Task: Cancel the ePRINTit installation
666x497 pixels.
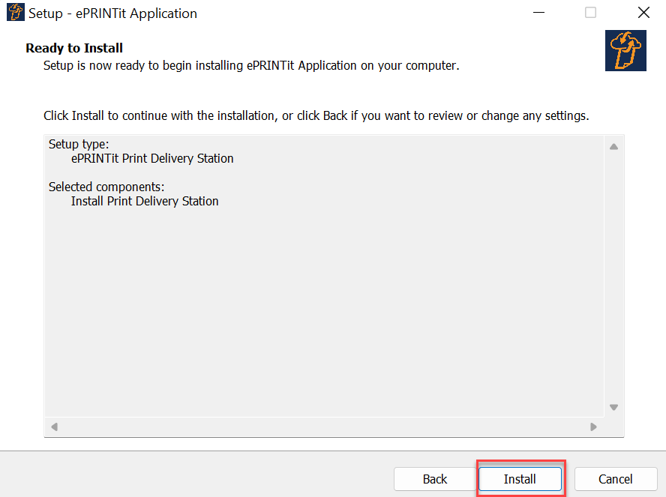Action: click(x=615, y=479)
